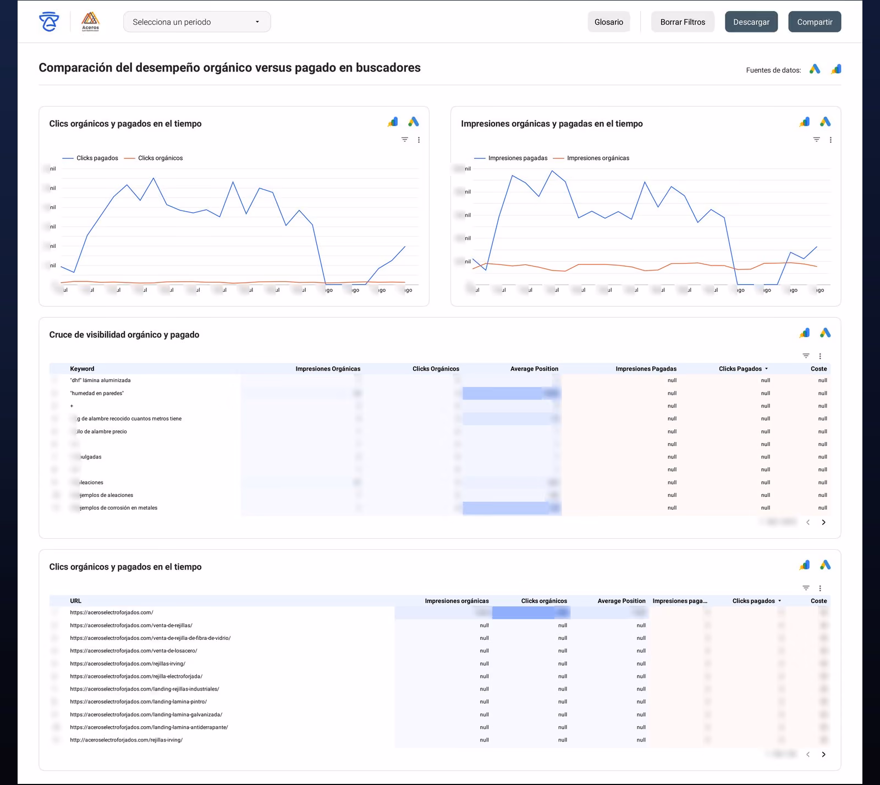Click Google Ads icon beside Fuentes de datos

815,69
